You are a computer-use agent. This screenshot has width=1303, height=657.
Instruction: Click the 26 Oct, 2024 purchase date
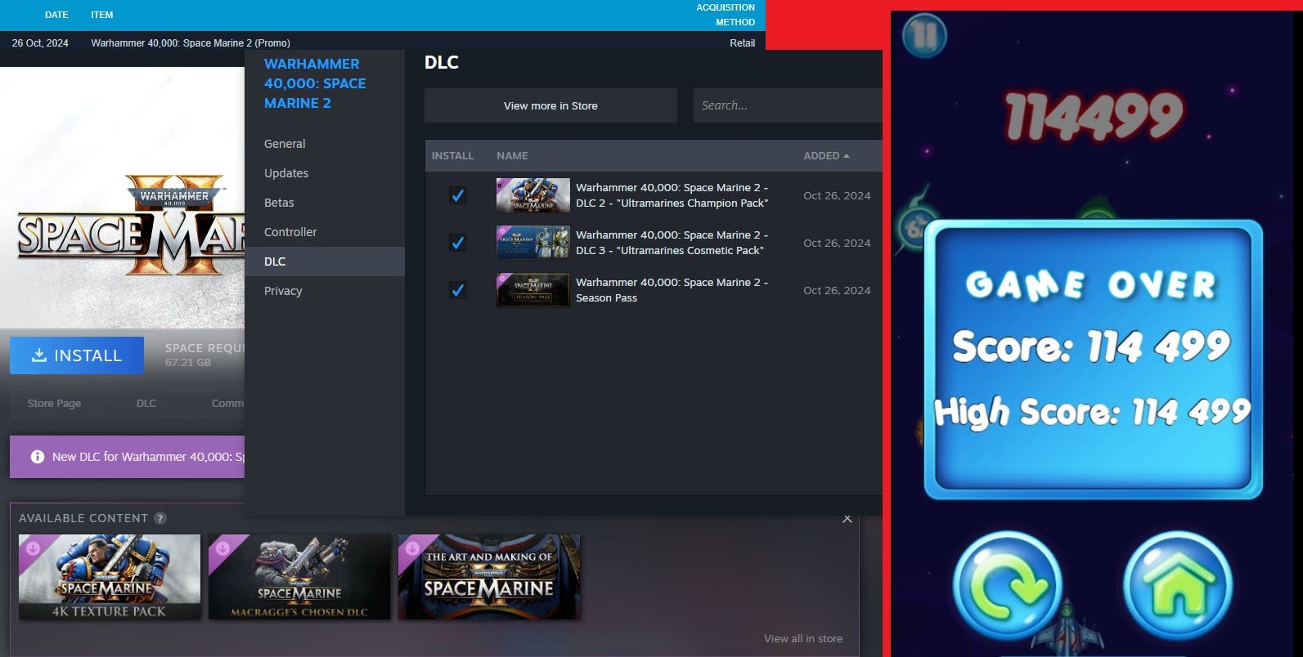click(x=40, y=43)
